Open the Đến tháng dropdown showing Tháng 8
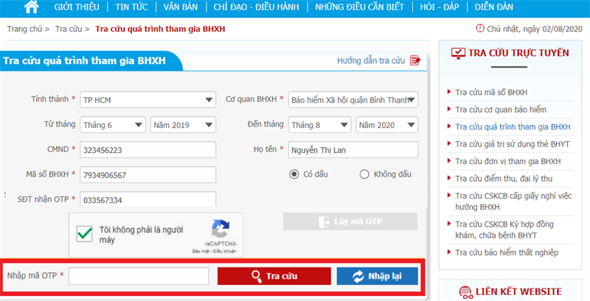Viewport: 590px width, 301px height. 319,125
